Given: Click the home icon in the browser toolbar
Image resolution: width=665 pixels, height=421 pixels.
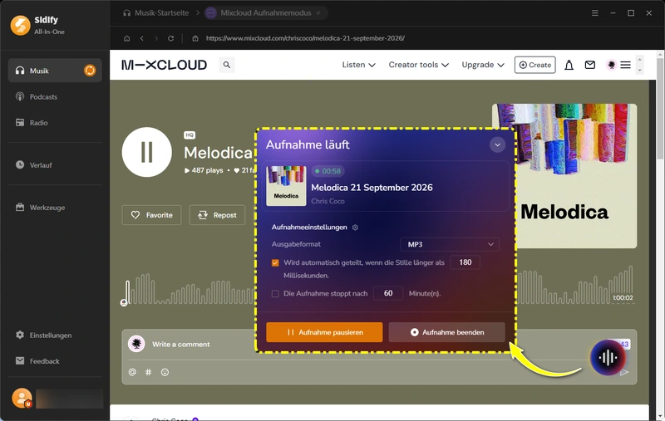Looking at the screenshot, I should pos(127,38).
